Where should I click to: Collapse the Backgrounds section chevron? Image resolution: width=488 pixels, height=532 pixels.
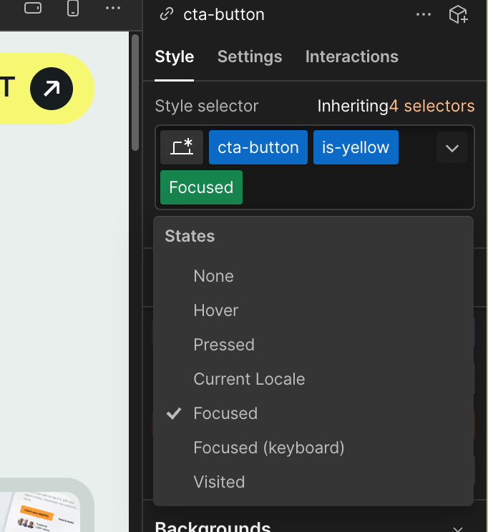pos(457,528)
